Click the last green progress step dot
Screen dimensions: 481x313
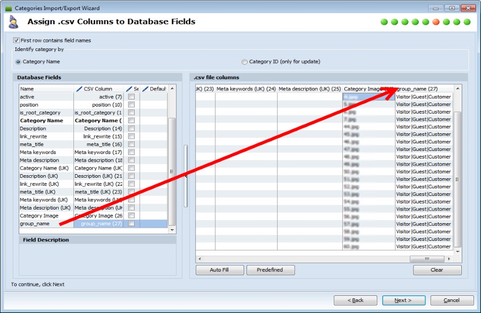467,22
